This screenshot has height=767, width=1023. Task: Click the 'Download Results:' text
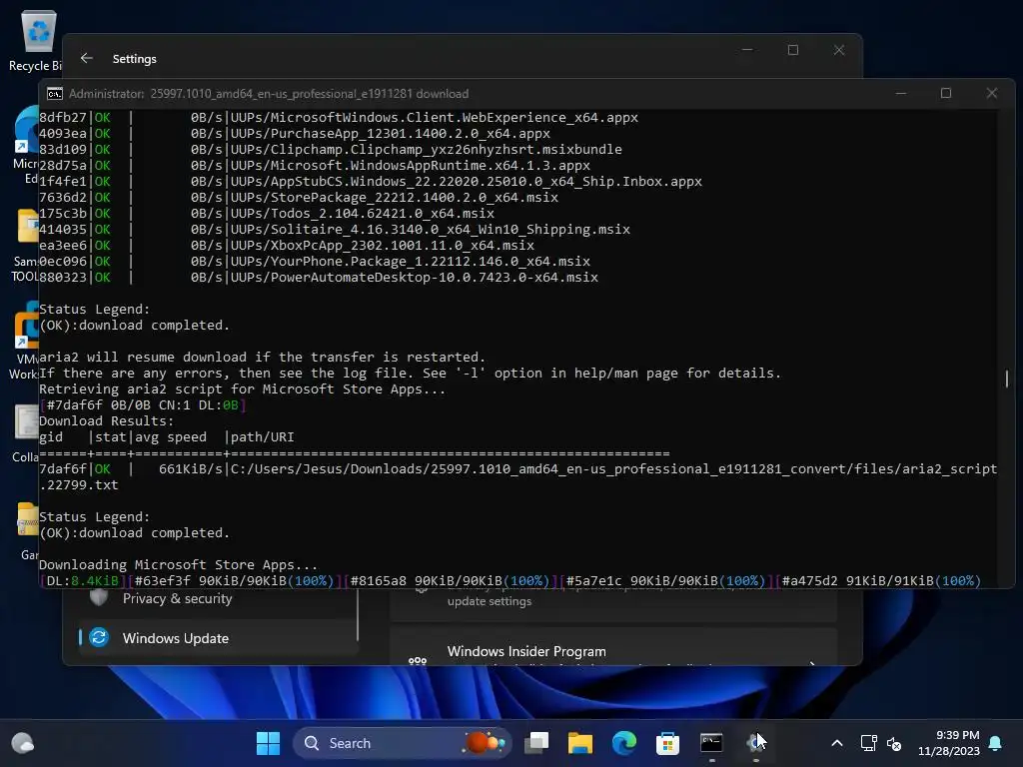[106, 421]
